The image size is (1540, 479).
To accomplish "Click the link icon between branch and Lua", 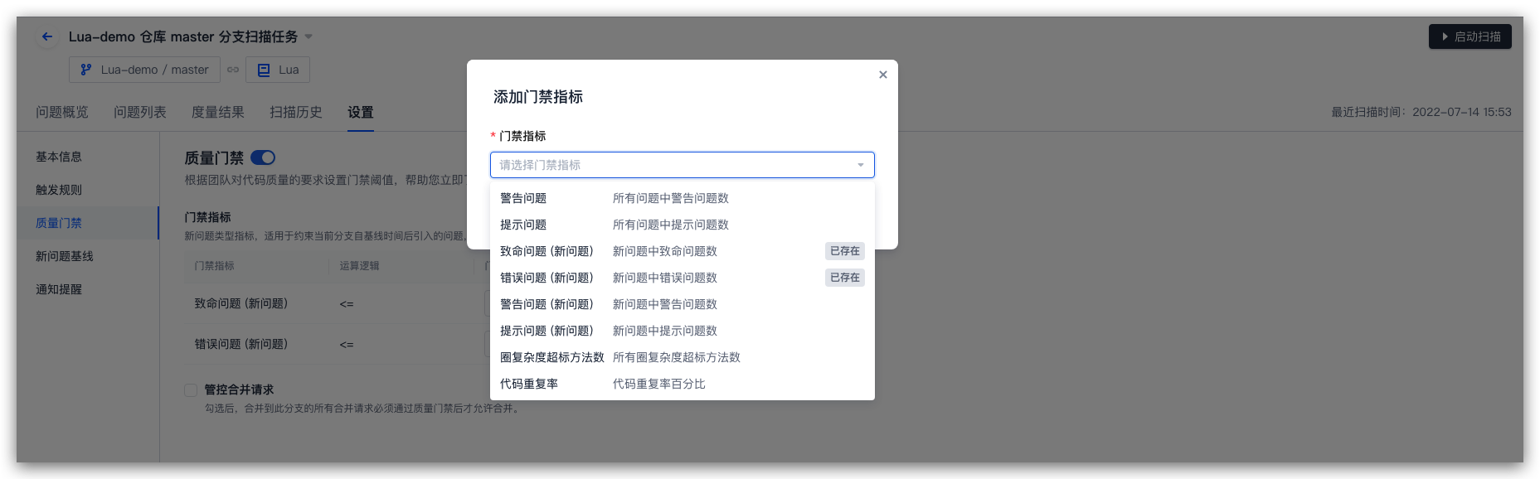I will click(233, 70).
